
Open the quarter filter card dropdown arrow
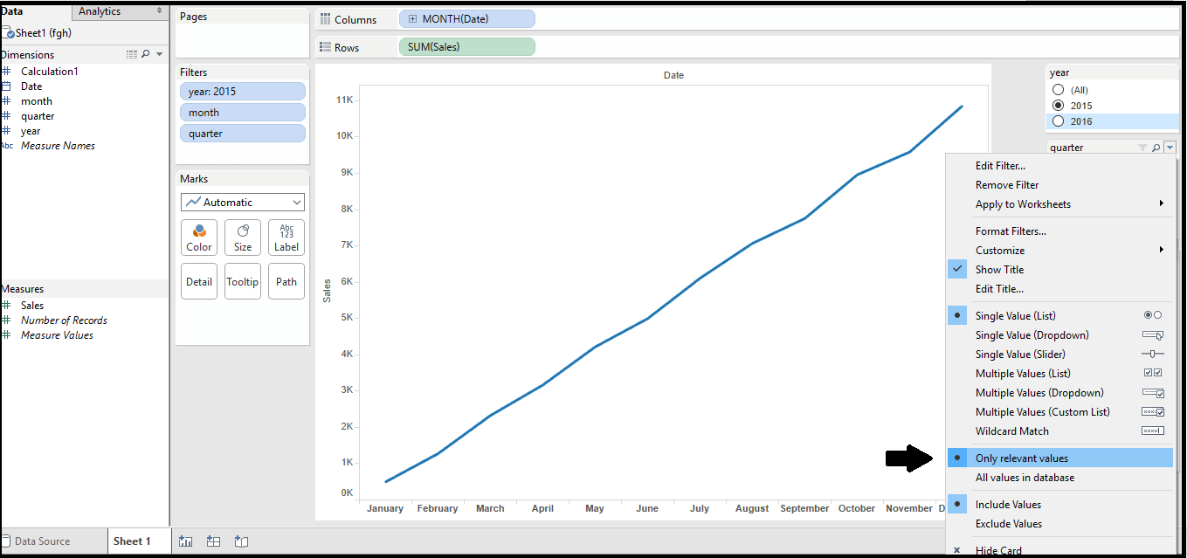click(1170, 146)
